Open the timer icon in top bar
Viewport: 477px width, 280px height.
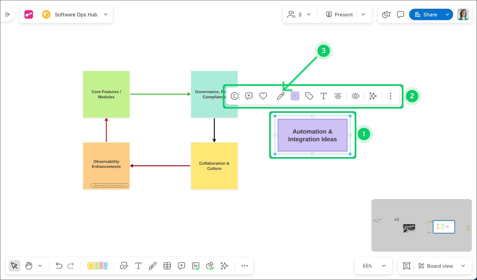(386, 15)
